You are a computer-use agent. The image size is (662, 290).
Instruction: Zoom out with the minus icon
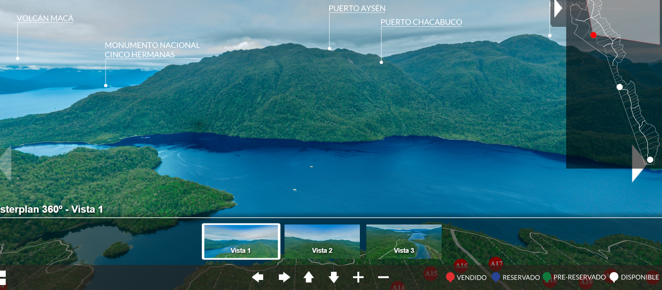pyautogui.click(x=383, y=277)
